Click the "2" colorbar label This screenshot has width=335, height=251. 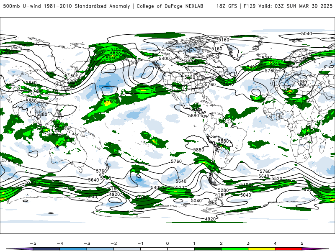(222, 243)
